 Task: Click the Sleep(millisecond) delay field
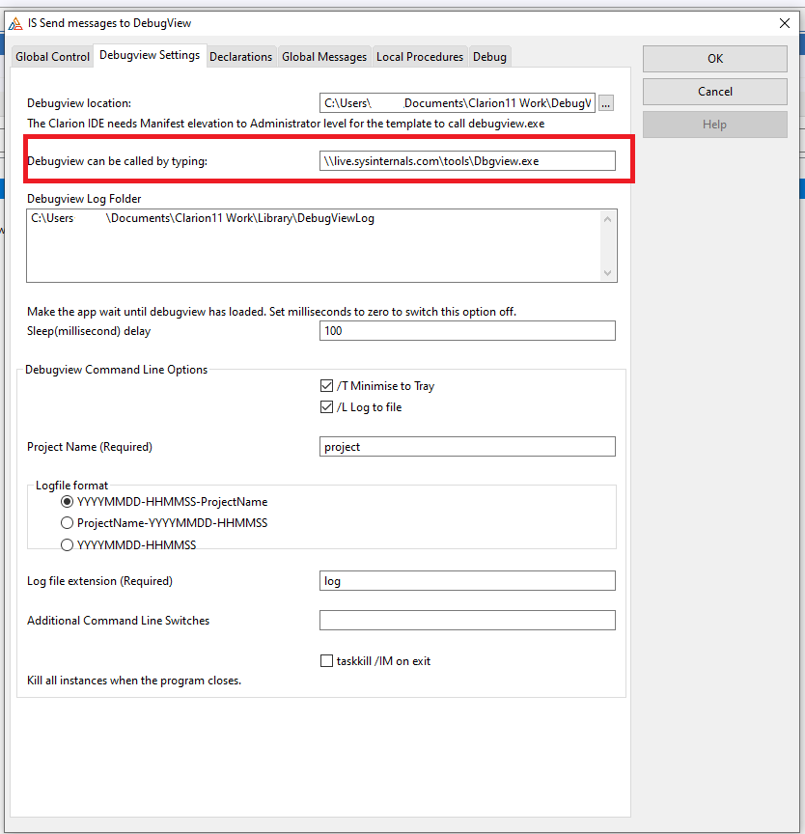pos(466,331)
